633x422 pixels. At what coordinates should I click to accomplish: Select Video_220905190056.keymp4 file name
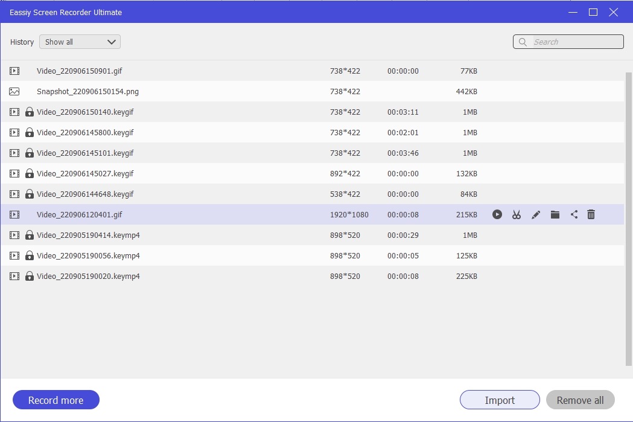tap(89, 256)
